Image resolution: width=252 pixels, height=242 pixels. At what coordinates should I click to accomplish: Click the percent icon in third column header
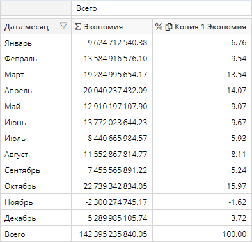(x=159, y=27)
